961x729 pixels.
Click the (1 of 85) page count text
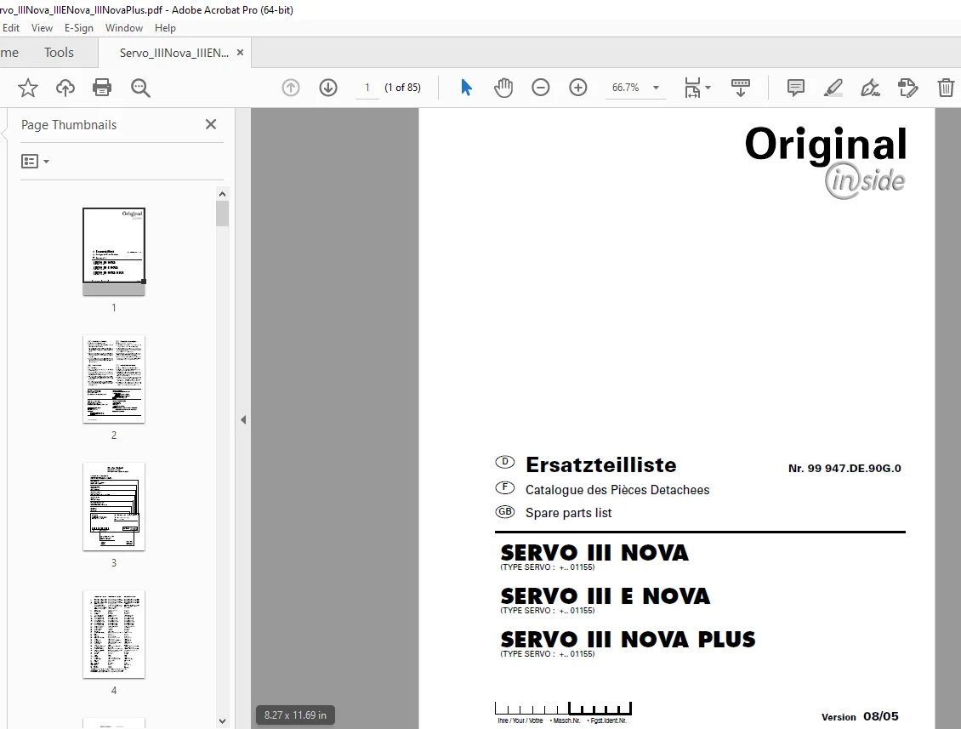pyautogui.click(x=402, y=88)
